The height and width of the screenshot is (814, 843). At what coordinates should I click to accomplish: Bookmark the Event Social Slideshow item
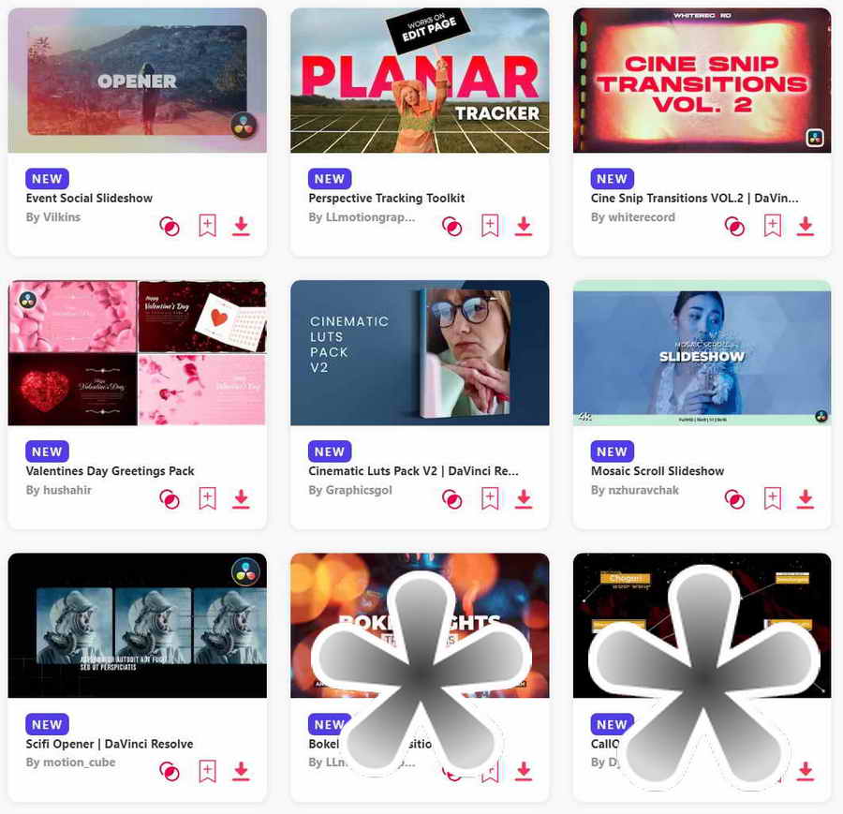[208, 226]
